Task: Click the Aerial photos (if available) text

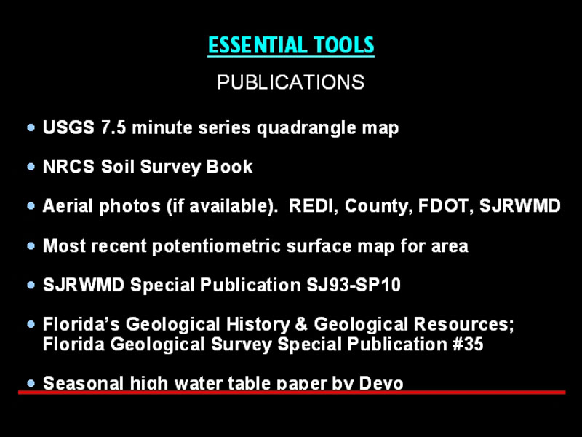Action: pyautogui.click(x=160, y=207)
